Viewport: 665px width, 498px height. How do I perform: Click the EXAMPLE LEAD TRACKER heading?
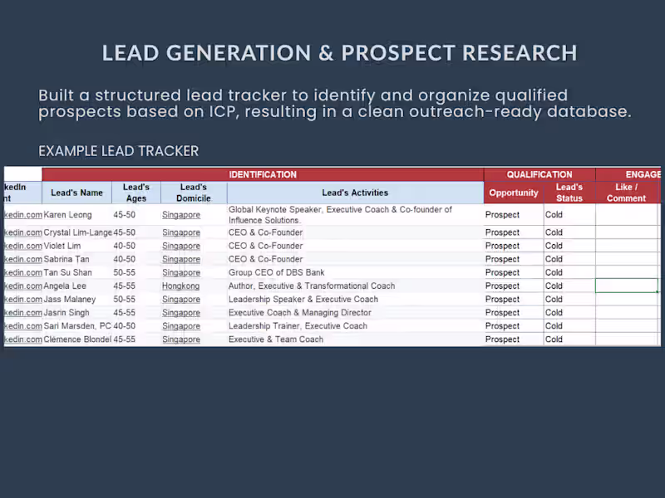coord(118,151)
